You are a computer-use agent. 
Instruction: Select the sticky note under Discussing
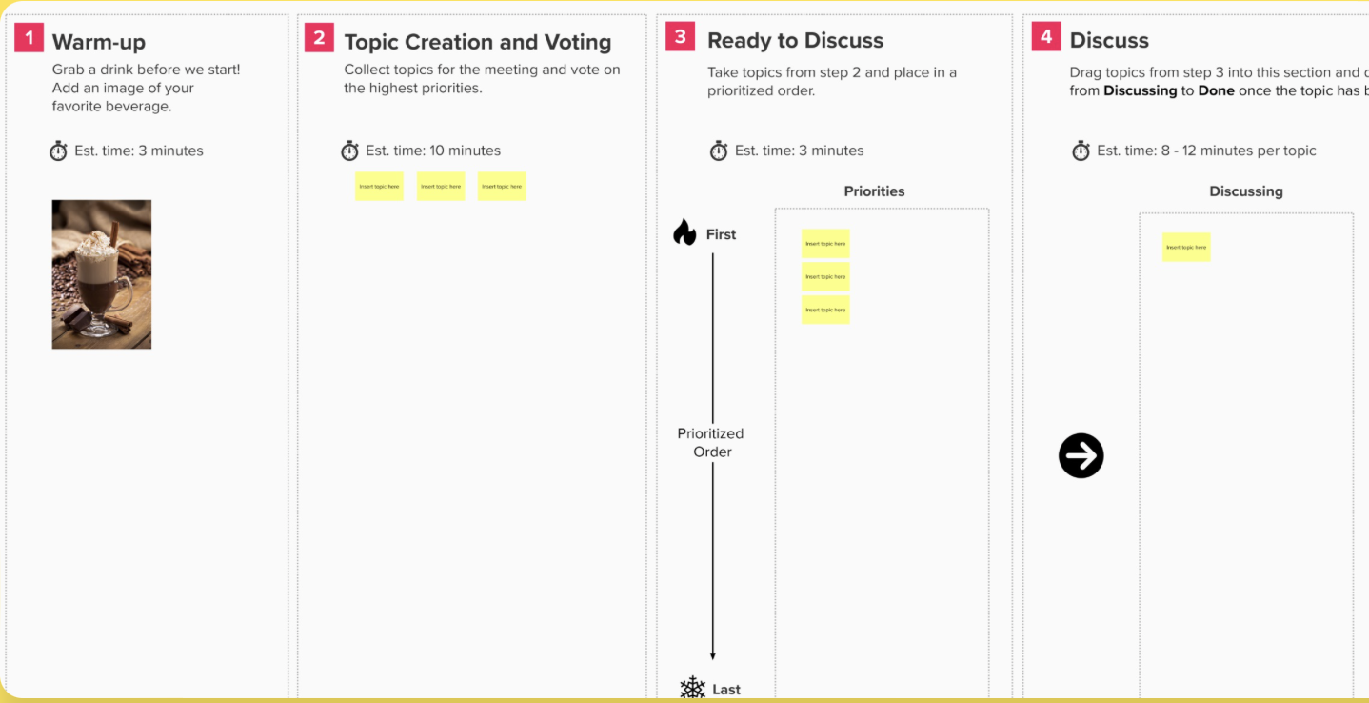[x=1186, y=247]
